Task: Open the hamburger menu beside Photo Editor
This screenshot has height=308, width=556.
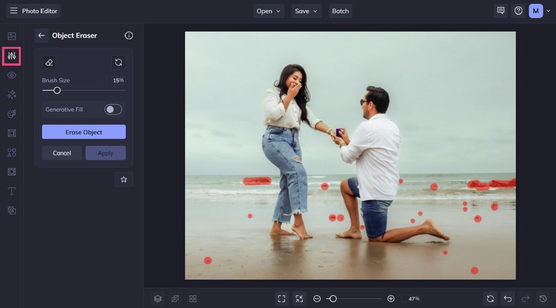Action: [14, 11]
